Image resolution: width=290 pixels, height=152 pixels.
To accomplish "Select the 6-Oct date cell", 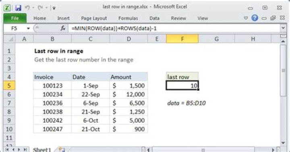I will point(91,120).
